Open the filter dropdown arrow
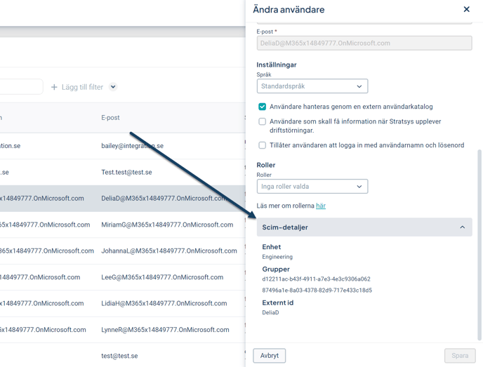Viewport: 483px width, 367px height. [x=113, y=87]
